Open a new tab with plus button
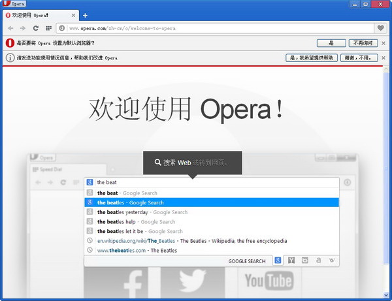This screenshot has height=301, width=392. coord(85,15)
